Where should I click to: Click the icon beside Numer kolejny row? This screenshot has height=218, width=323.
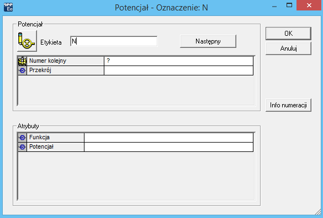click(22, 61)
